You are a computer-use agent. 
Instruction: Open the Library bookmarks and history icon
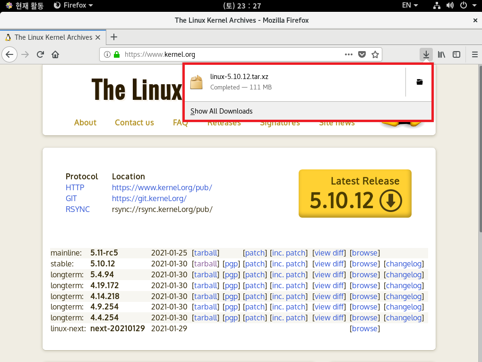click(441, 55)
